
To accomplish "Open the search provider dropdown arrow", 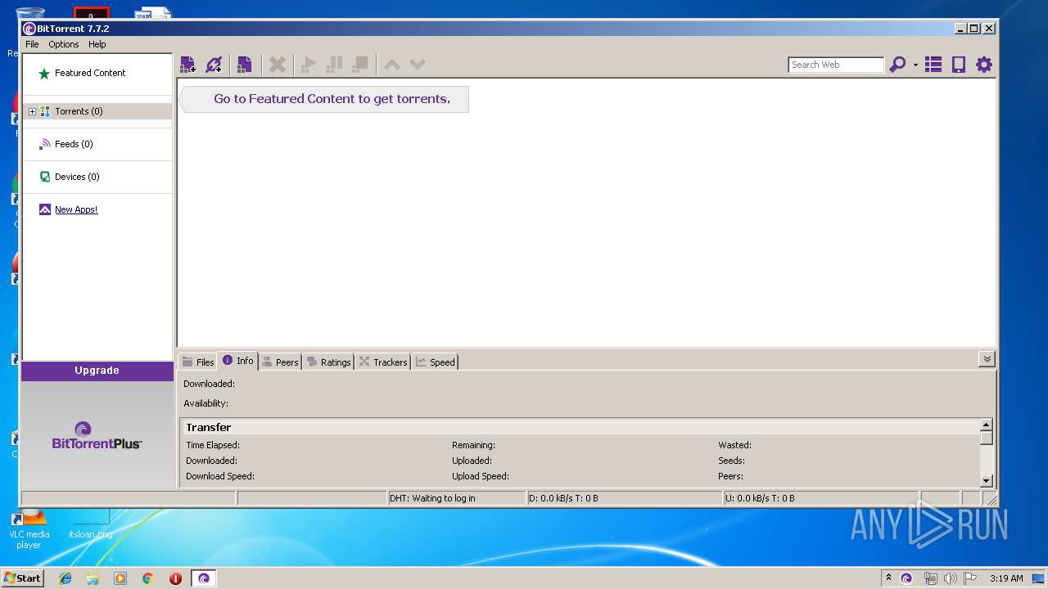I will coord(915,65).
